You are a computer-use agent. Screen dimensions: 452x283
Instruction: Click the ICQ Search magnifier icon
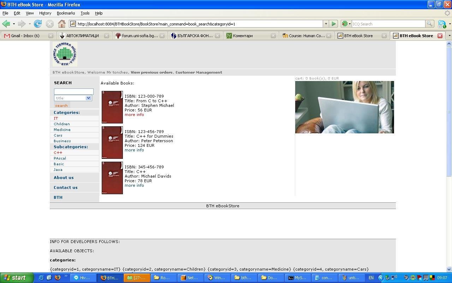tap(430, 24)
